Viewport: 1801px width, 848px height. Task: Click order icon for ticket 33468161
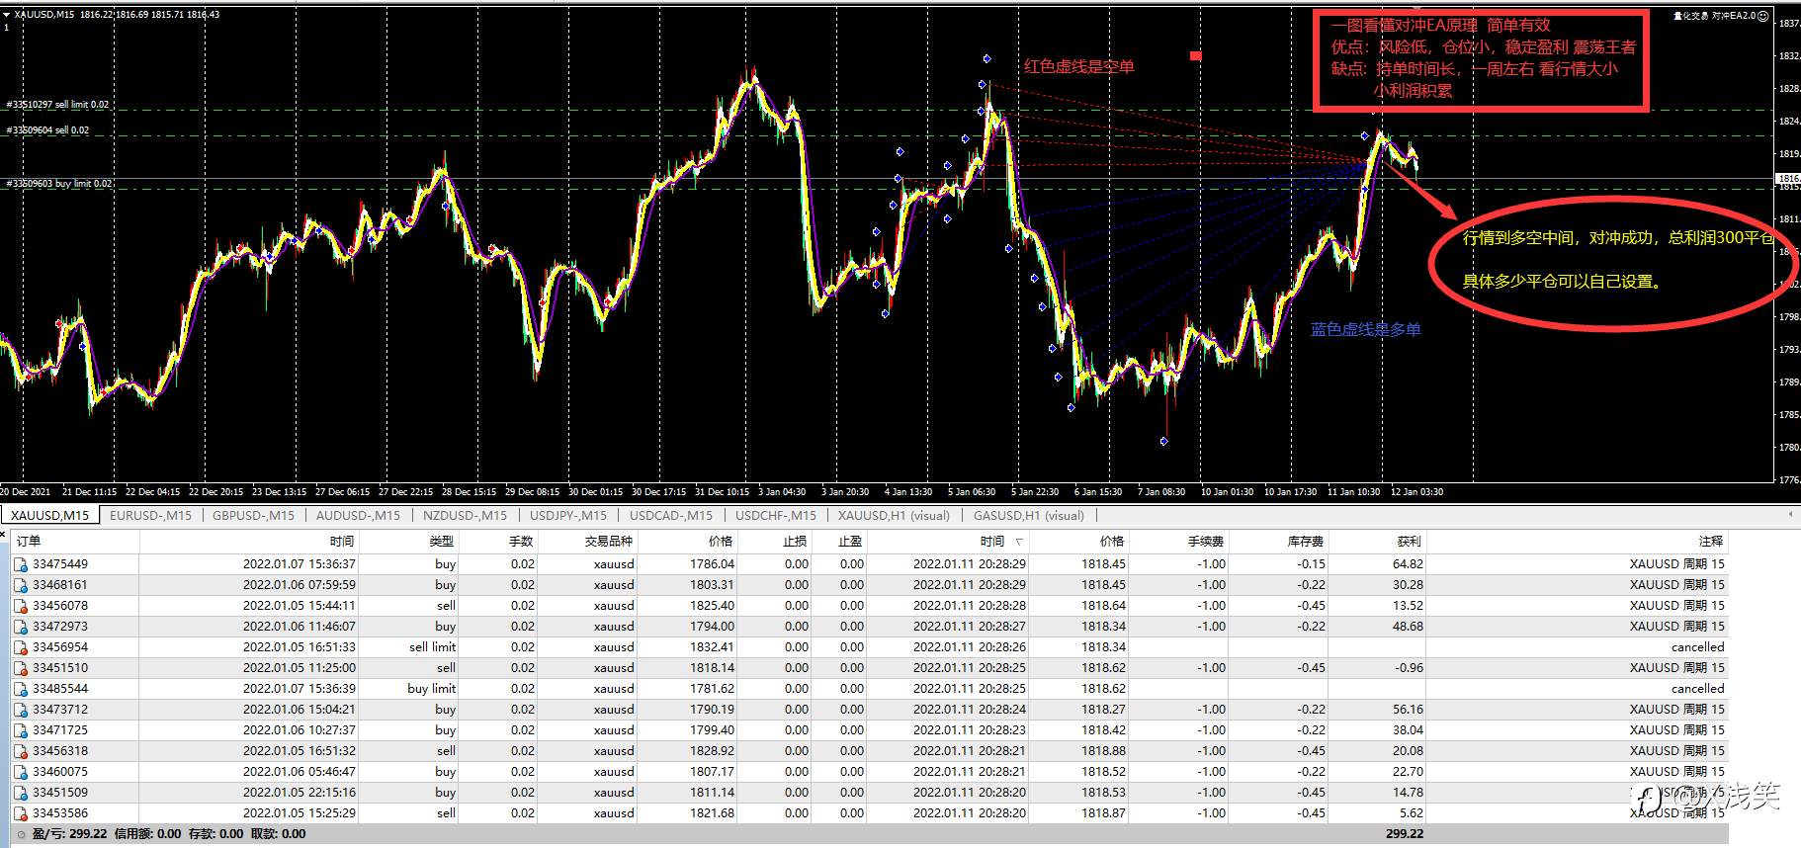pos(21,585)
